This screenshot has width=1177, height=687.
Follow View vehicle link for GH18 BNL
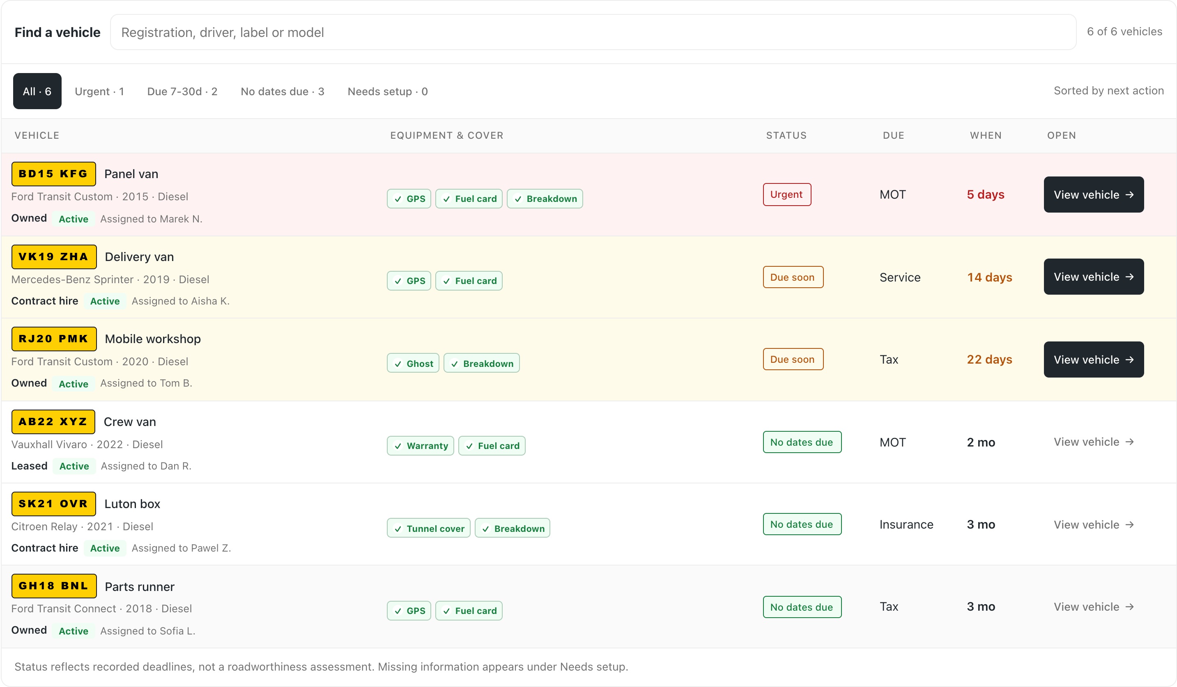(1094, 607)
